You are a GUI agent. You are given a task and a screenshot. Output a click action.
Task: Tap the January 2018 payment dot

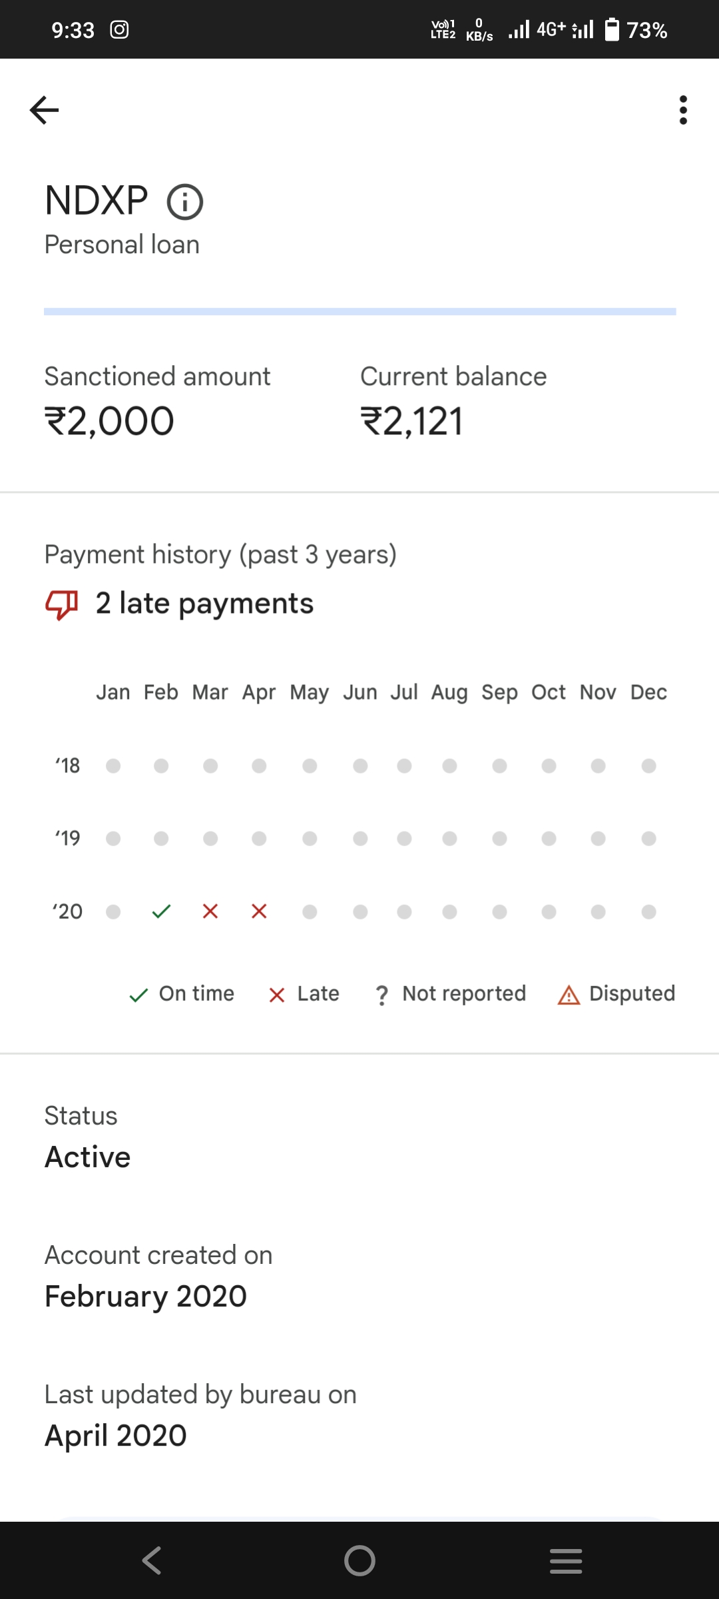[x=113, y=766]
